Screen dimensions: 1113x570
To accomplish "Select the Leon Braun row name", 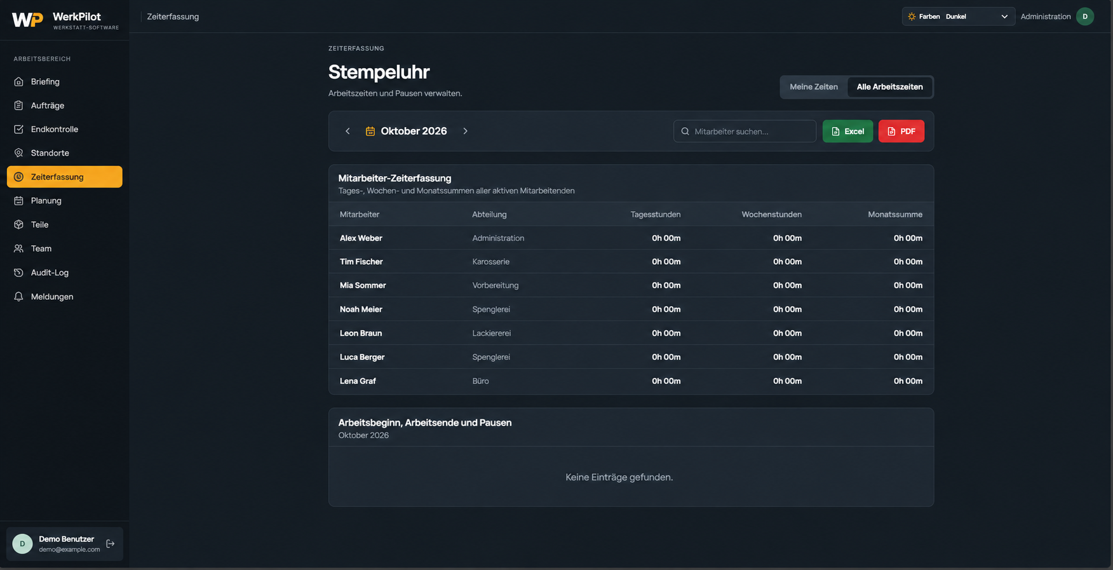I will pyautogui.click(x=361, y=333).
